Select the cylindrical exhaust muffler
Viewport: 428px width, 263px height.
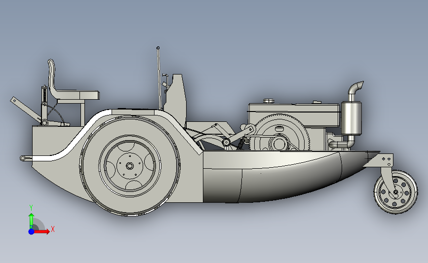351,118
